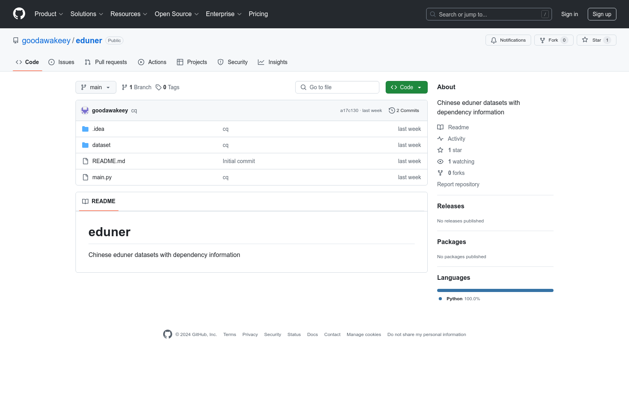
Task: View the 1 watching link
Action: click(456, 162)
